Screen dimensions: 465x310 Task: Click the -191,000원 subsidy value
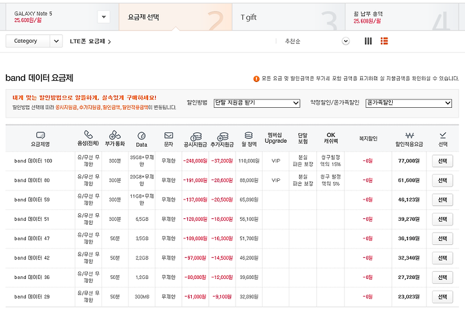point(195,180)
